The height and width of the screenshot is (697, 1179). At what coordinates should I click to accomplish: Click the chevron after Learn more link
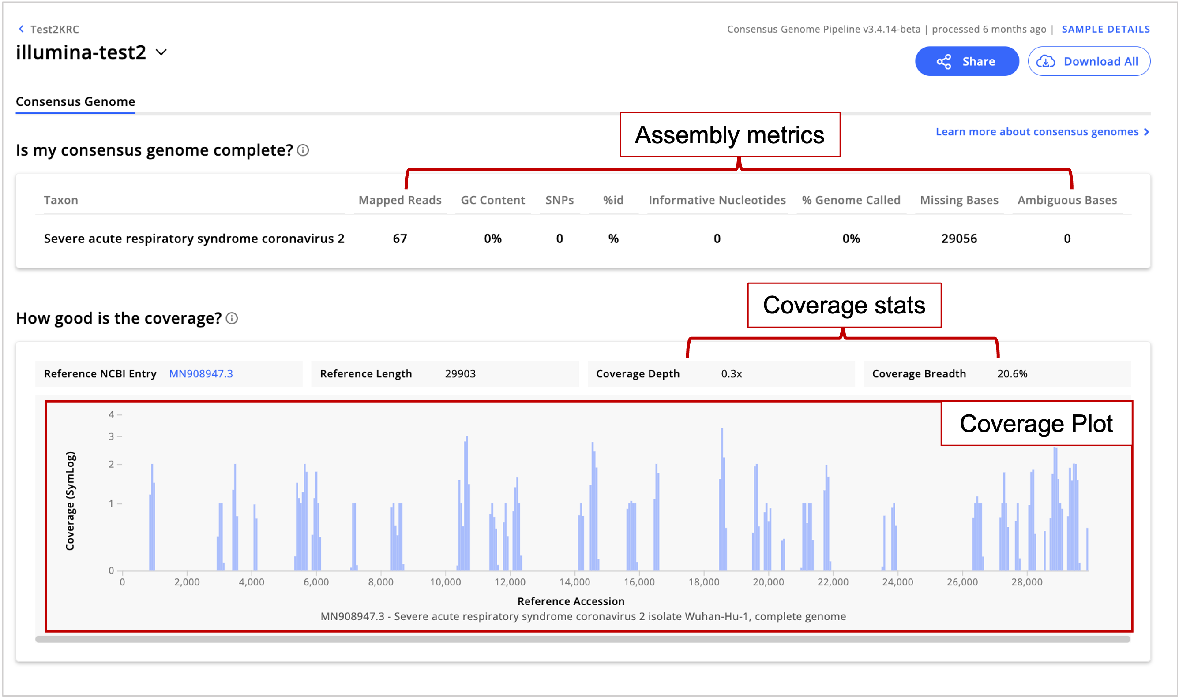point(1146,132)
